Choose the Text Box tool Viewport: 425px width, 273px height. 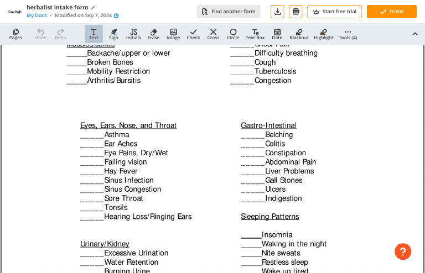click(x=255, y=34)
